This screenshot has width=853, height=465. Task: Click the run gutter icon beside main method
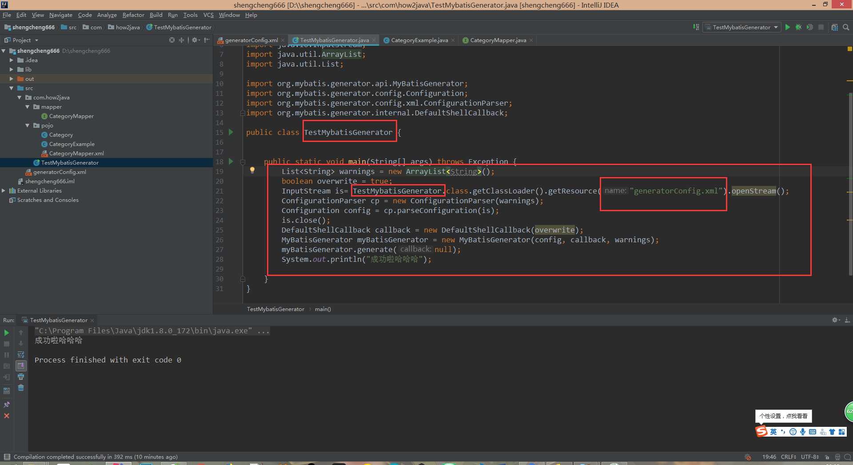pos(231,161)
